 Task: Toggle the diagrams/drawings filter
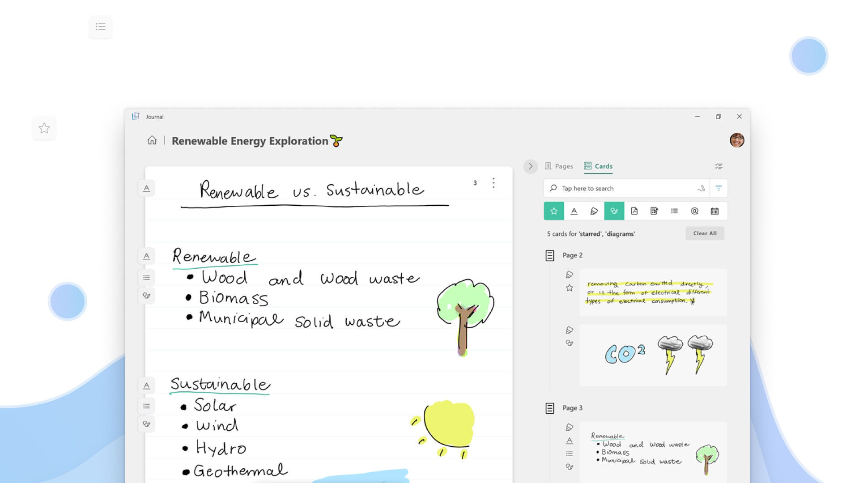tap(614, 211)
